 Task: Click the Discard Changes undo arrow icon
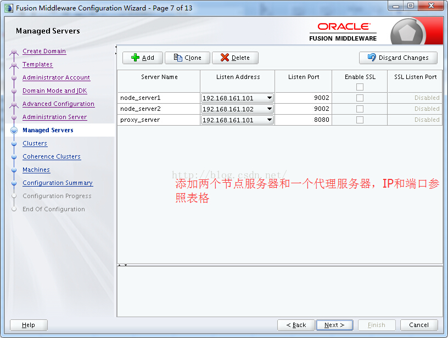click(x=372, y=58)
